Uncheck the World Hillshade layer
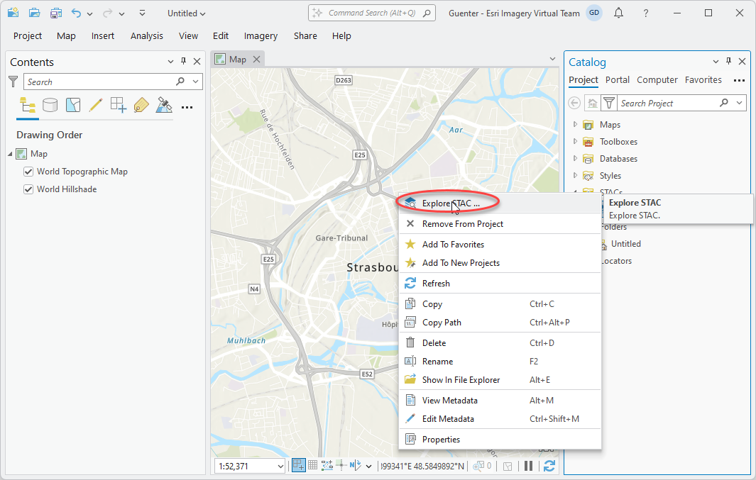This screenshot has height=480, width=756. click(28, 189)
